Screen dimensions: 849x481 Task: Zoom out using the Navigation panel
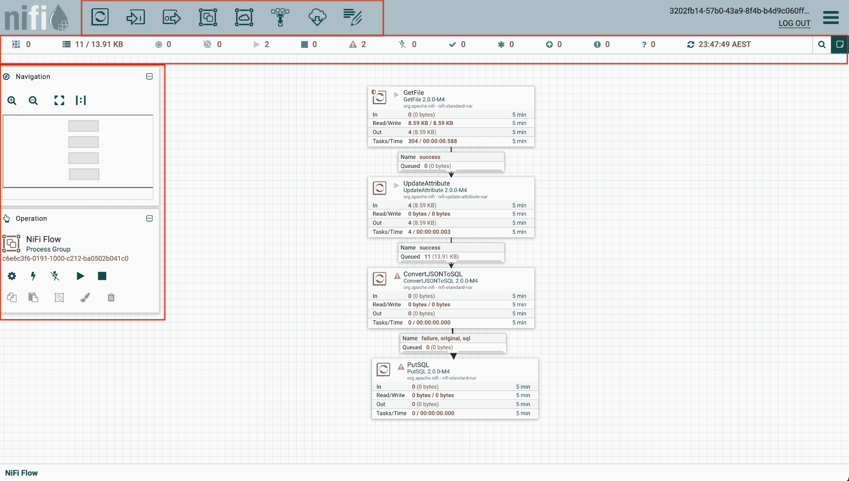click(33, 100)
